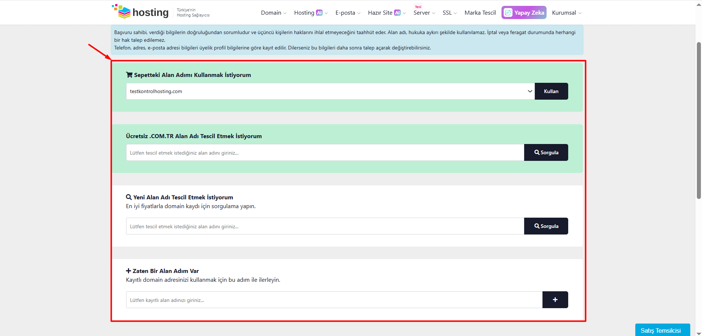Screen dimensions: 702x336
Task: Click the Yapay Zeka button
Action: [x=524, y=12]
